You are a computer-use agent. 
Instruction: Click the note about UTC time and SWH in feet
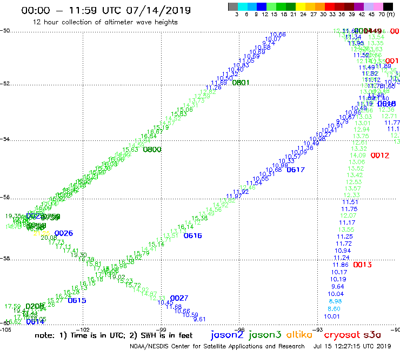coord(114,335)
